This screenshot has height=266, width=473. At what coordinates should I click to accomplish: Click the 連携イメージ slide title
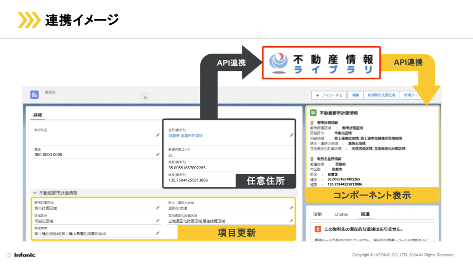[82, 20]
